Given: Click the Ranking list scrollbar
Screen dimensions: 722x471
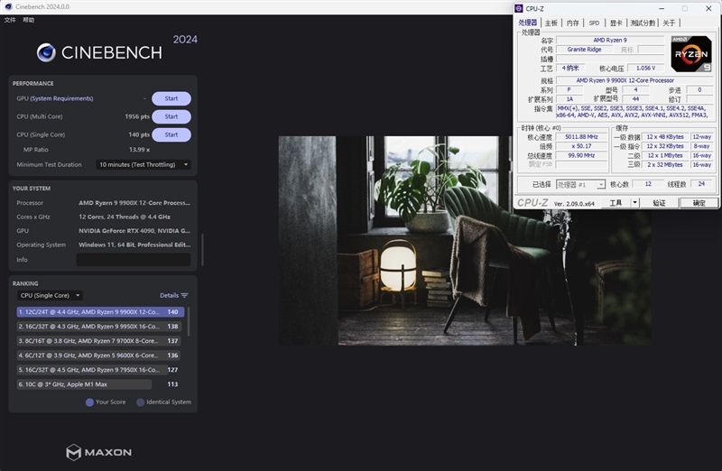Looking at the screenshot, I should tap(188, 321).
